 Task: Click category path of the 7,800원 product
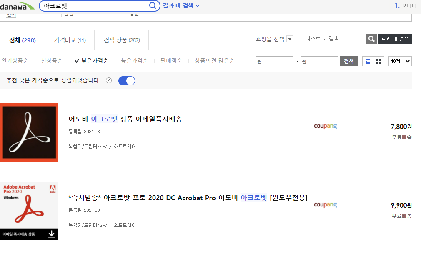[x=102, y=147]
